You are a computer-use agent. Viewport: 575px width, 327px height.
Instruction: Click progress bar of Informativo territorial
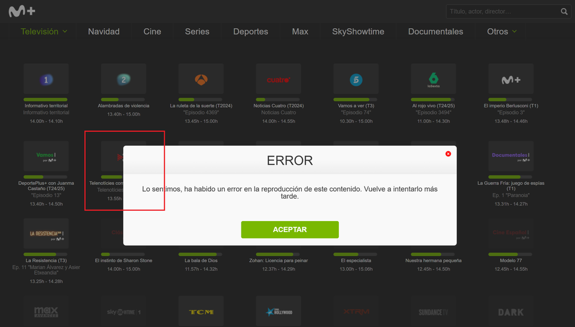pyautogui.click(x=46, y=100)
